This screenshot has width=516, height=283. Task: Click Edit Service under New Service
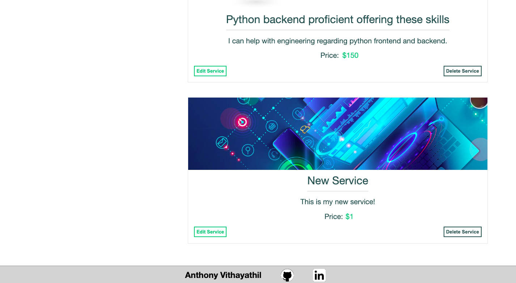(210, 232)
